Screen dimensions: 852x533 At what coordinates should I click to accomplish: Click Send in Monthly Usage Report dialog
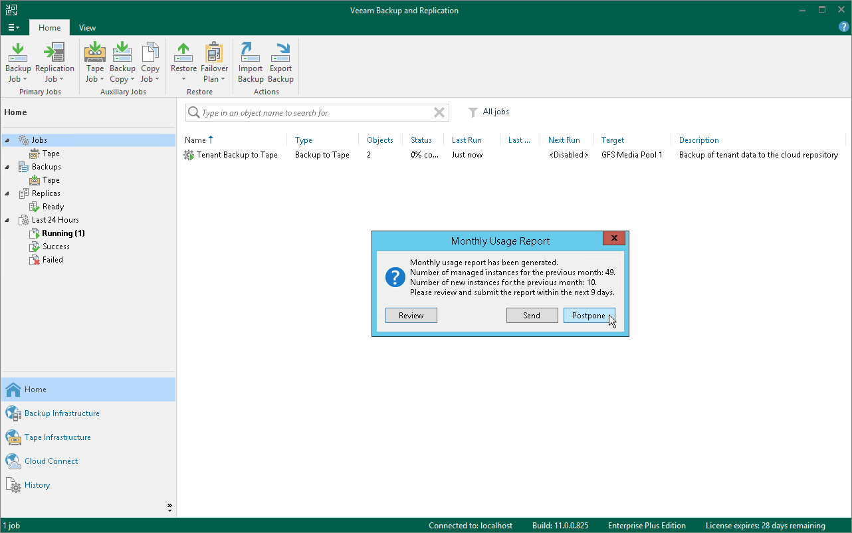tap(532, 316)
